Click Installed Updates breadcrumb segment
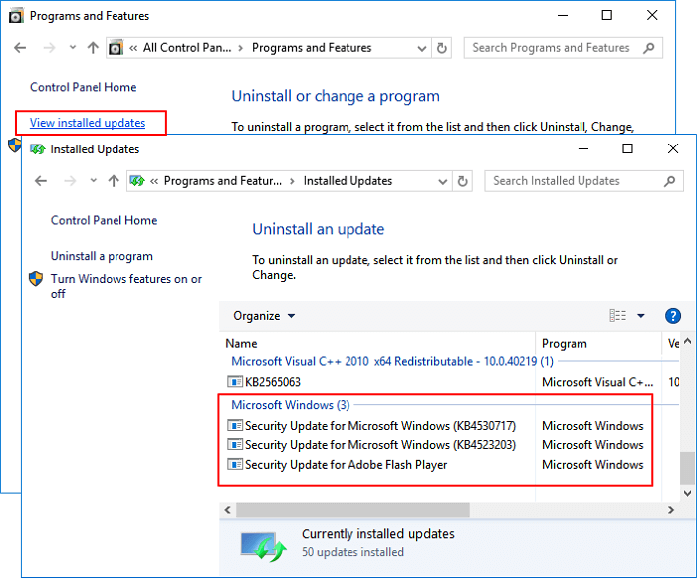 pyautogui.click(x=348, y=181)
